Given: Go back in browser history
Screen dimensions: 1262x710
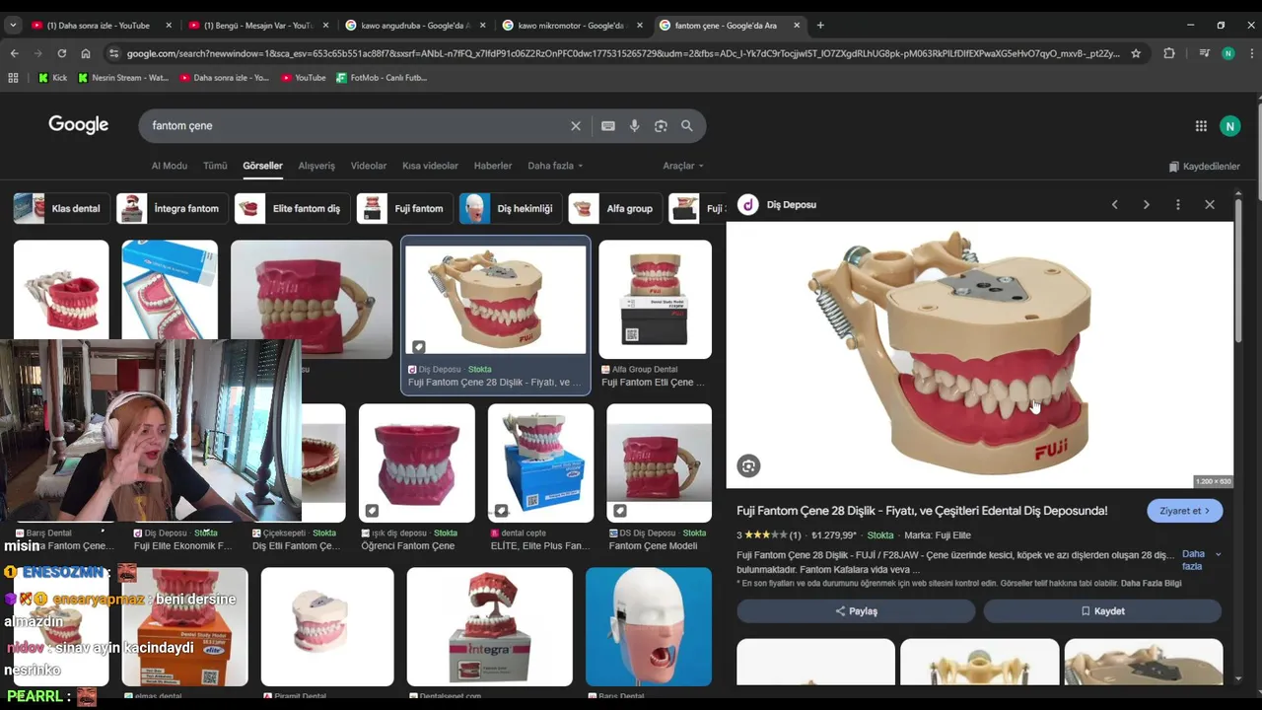Looking at the screenshot, I should pos(14,53).
